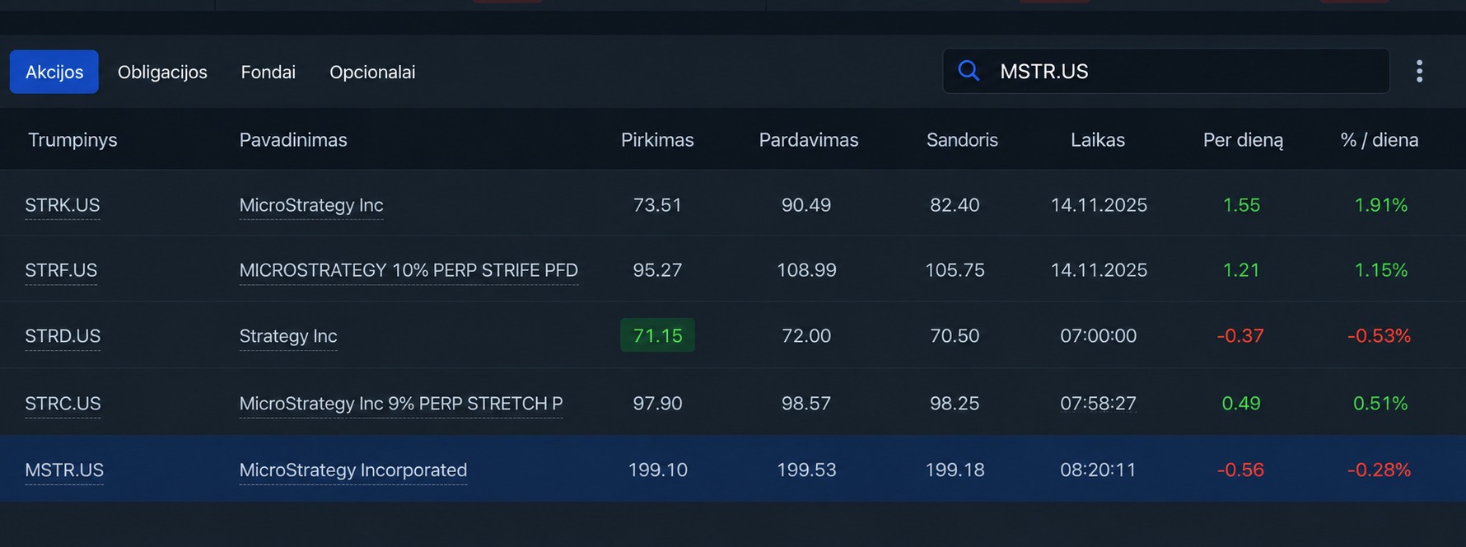Screen dimensions: 1466x547
Task: Click date 14.11.2025 in STRF.US row
Action: pos(1099,270)
